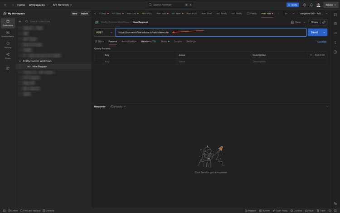Image resolution: width=340 pixels, height=213 pixels.
Task: Click Bulk Edit in query params
Action: 320,55
